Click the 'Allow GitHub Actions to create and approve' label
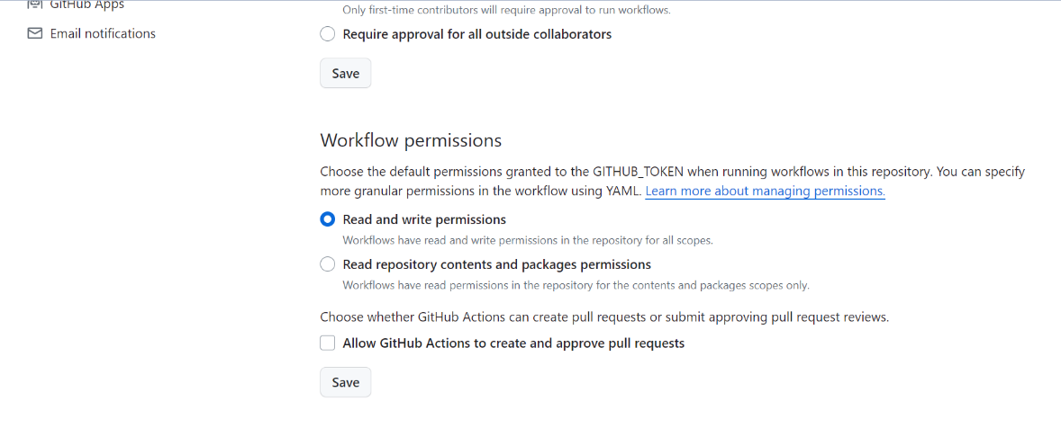The height and width of the screenshot is (428, 1061). pyautogui.click(x=513, y=343)
